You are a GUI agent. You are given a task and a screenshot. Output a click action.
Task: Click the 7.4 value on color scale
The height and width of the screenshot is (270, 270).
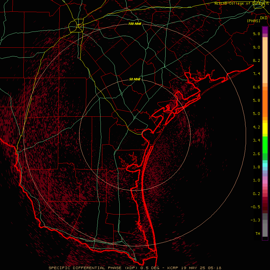click(256, 74)
